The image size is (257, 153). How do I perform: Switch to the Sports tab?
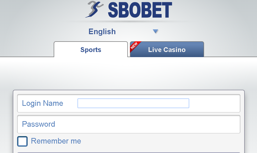click(91, 49)
